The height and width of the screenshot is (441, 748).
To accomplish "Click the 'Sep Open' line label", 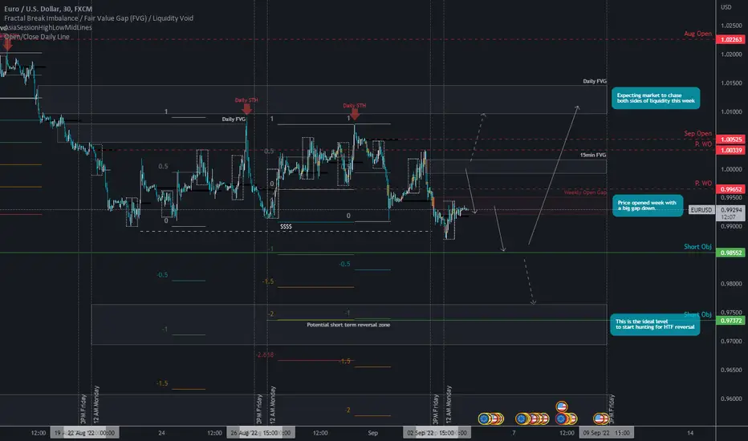I will [697, 133].
